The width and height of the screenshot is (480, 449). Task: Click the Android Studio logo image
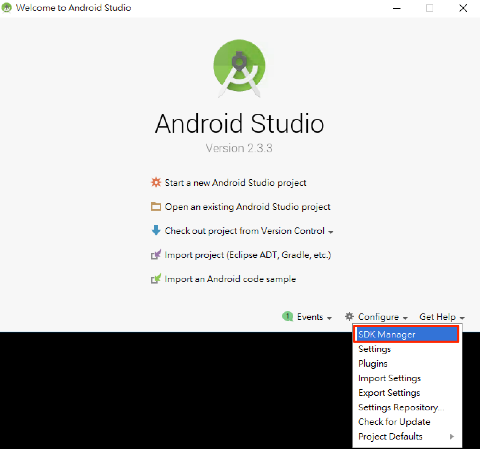pos(239,68)
